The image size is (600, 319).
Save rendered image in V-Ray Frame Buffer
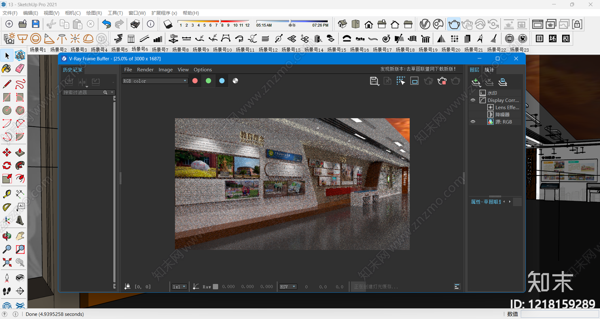[x=374, y=81]
